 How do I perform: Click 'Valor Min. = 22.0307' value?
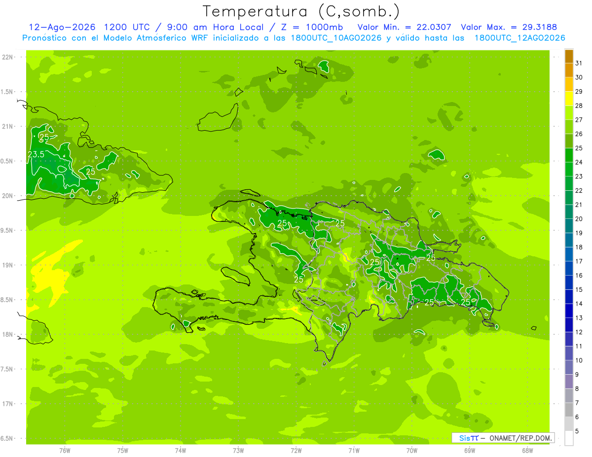(x=404, y=28)
